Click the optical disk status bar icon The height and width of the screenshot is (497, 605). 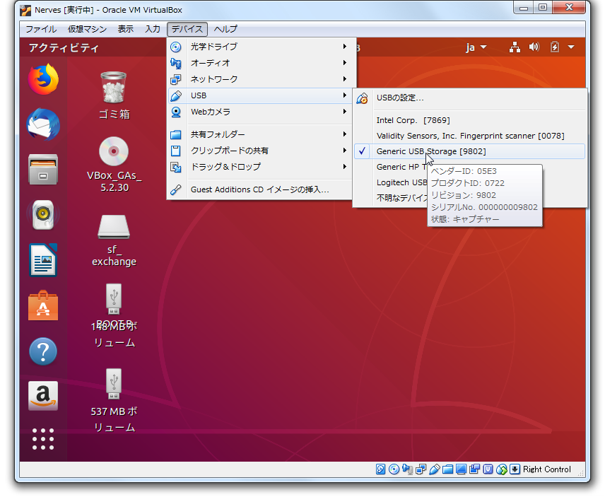pyautogui.click(x=394, y=469)
